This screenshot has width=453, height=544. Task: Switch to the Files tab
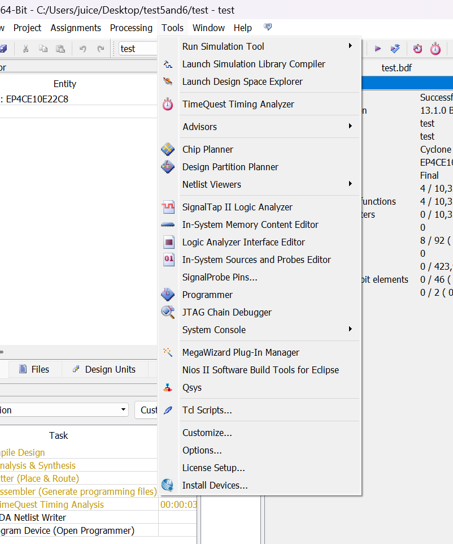[34, 369]
